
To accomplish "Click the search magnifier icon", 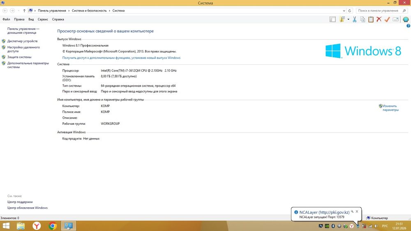I will (404, 11).
